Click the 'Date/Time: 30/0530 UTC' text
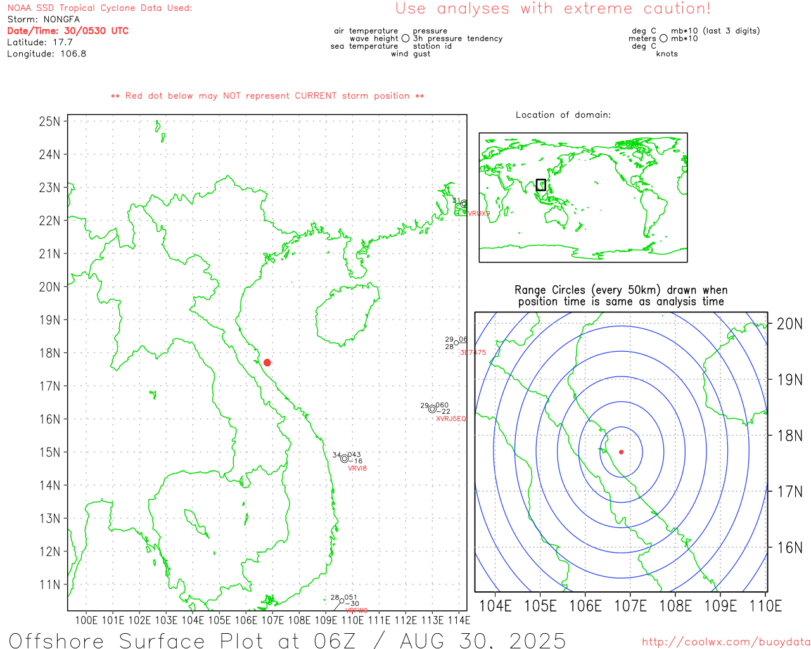This screenshot has width=811, height=649. point(68,31)
